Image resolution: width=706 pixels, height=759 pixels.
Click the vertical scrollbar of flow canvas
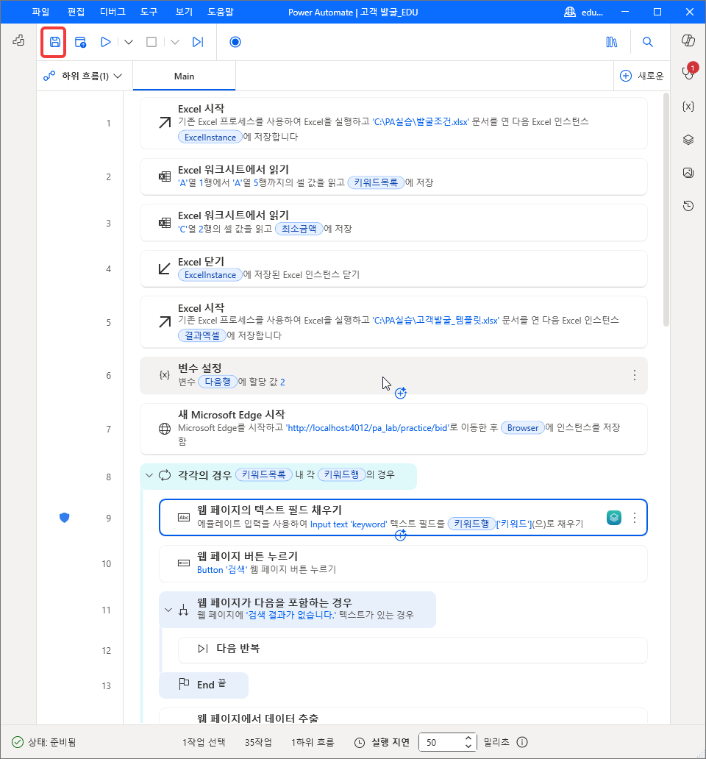666,210
